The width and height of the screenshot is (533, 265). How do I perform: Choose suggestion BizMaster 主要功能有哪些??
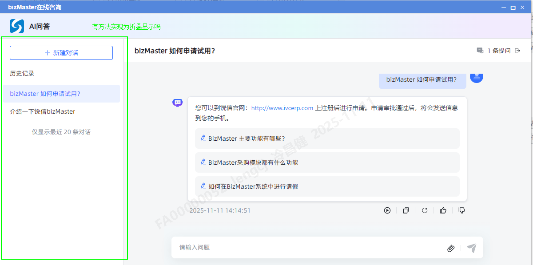point(327,138)
